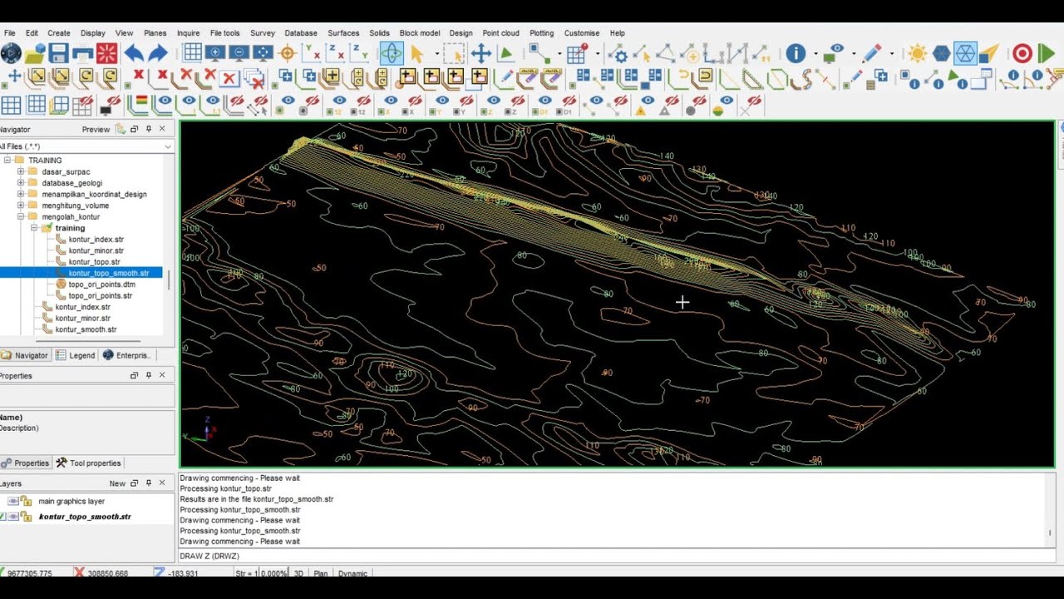Toggle eye icon of kontur_topo_smooth.str layer
The height and width of the screenshot is (599, 1064).
13,517
